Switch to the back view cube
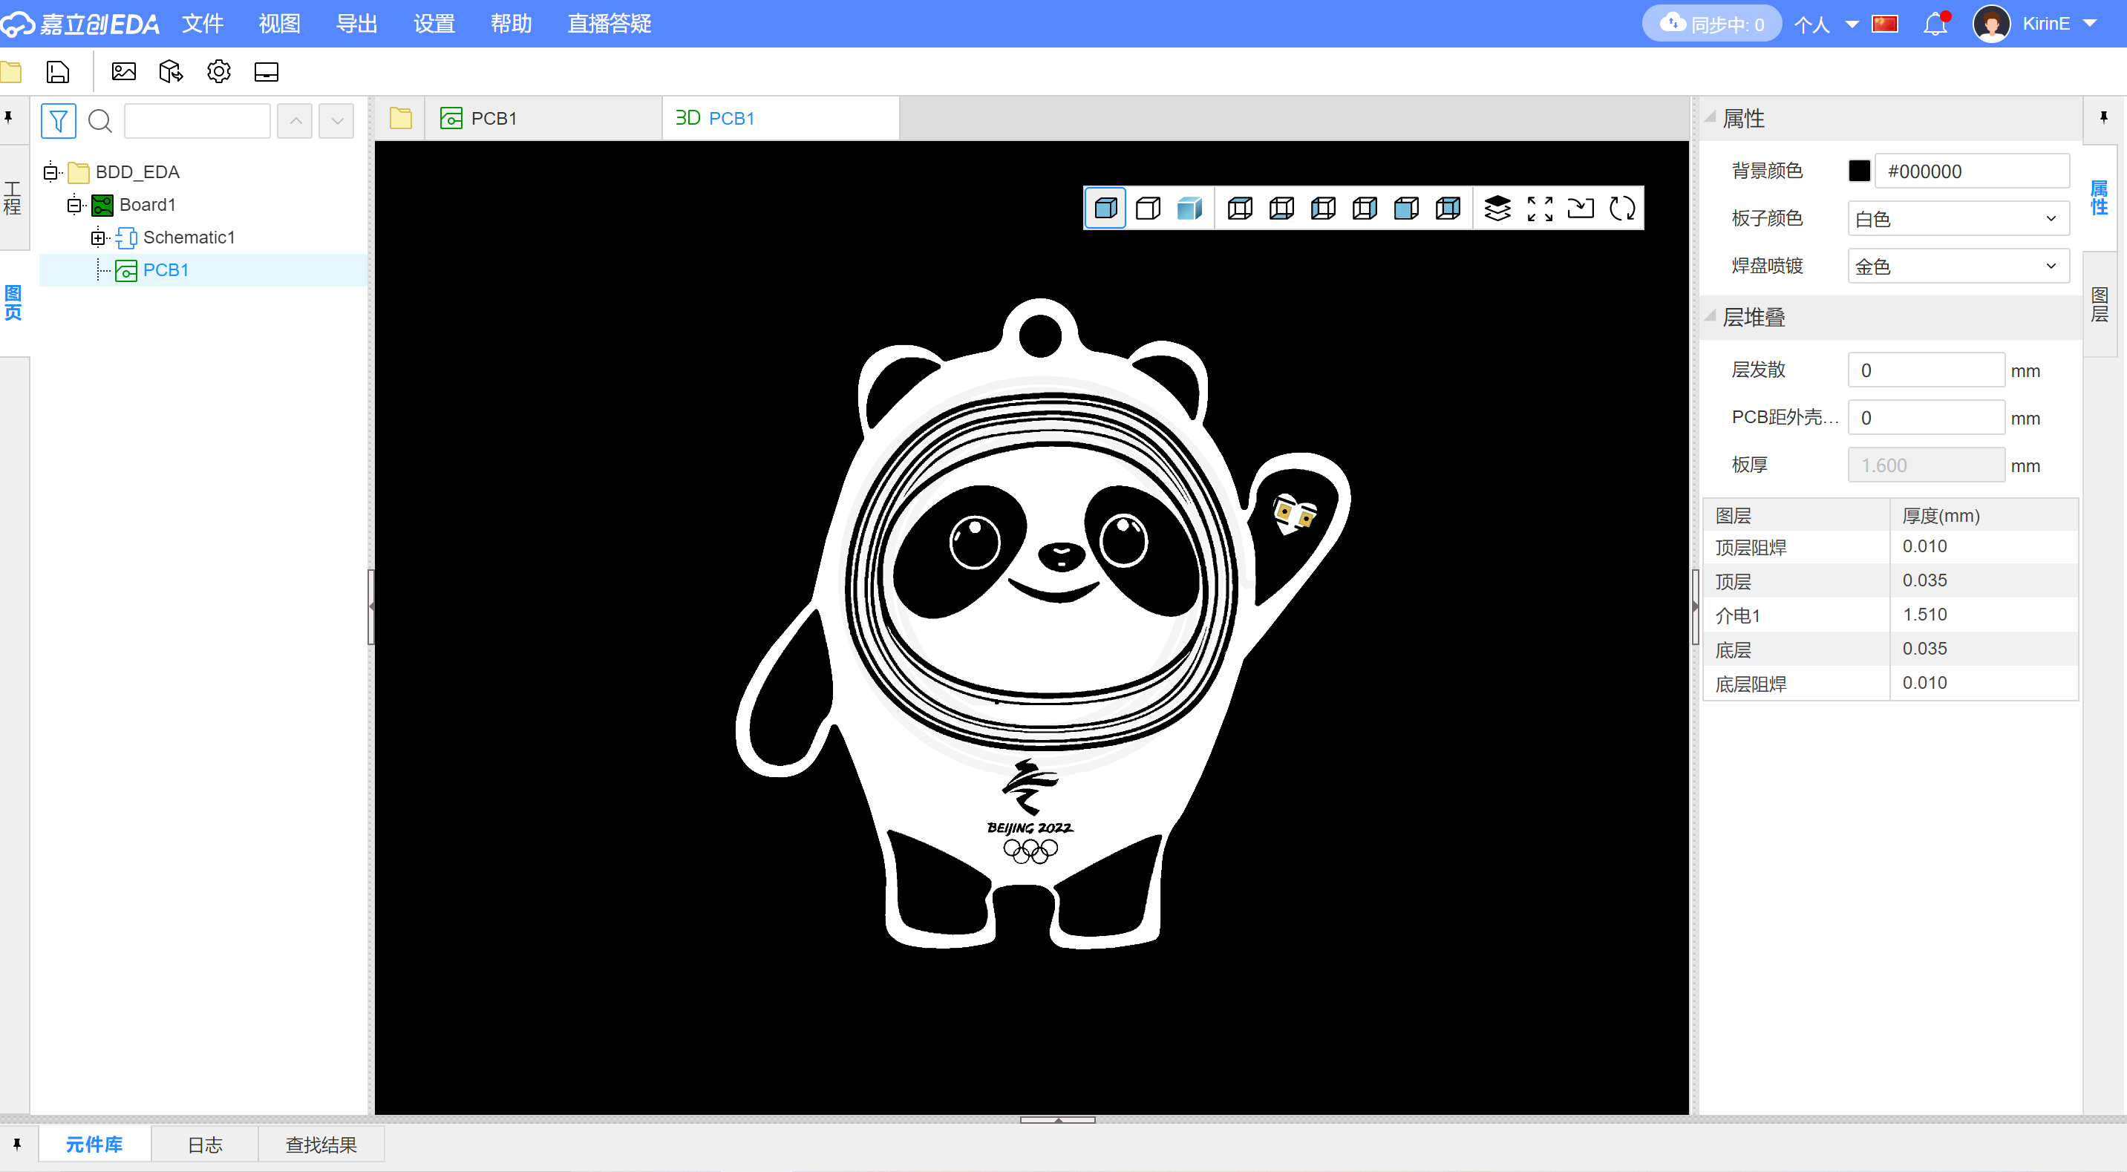This screenshot has height=1172, width=2127. (1448, 208)
